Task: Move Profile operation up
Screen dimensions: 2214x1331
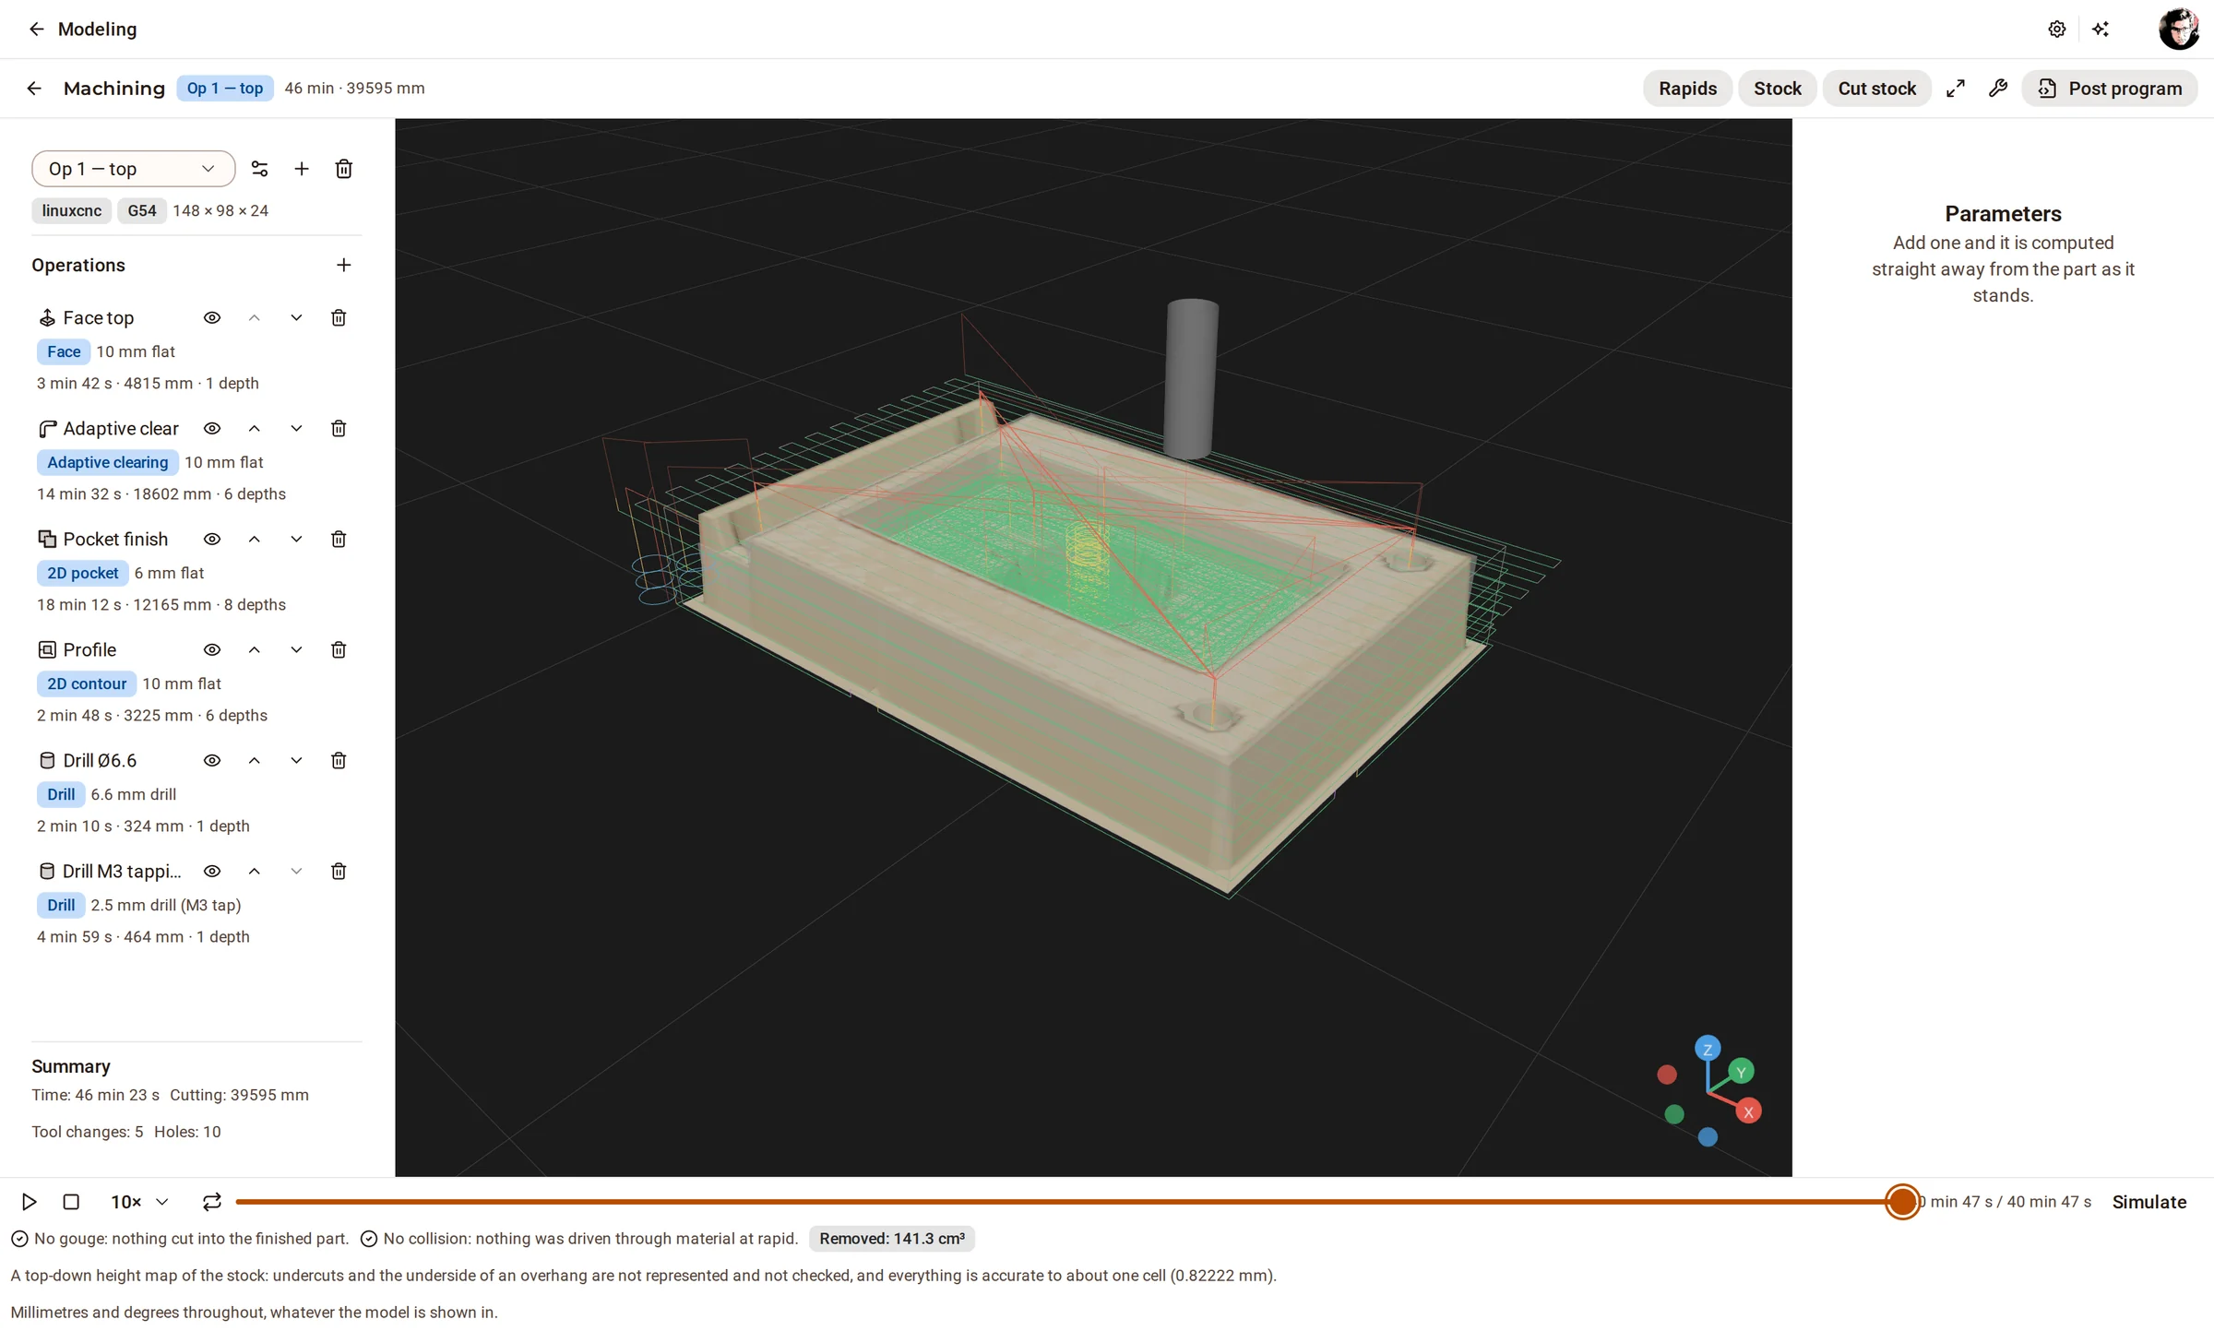Action: 255,650
